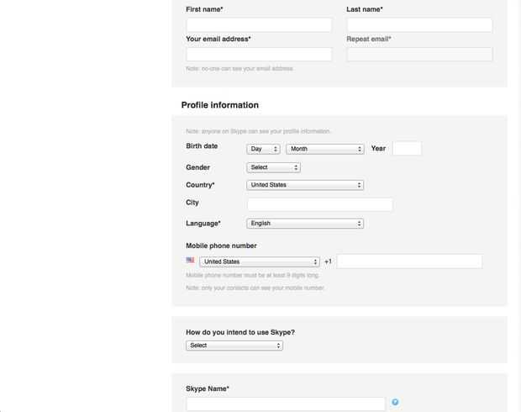Focus the email address field
521x412 pixels.
click(x=259, y=54)
